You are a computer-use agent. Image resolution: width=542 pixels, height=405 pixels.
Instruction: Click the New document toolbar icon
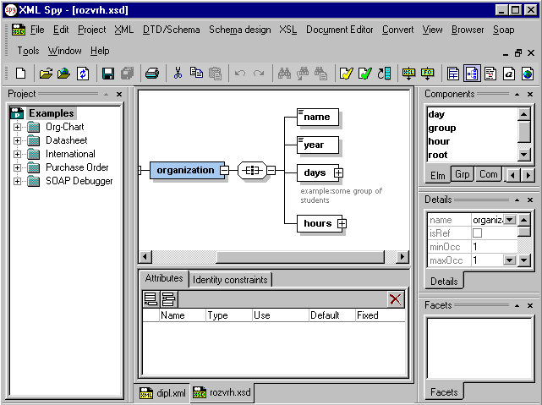pyautogui.click(x=21, y=74)
